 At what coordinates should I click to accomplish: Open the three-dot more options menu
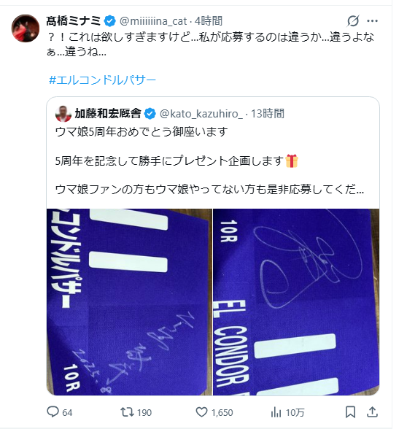(x=372, y=20)
